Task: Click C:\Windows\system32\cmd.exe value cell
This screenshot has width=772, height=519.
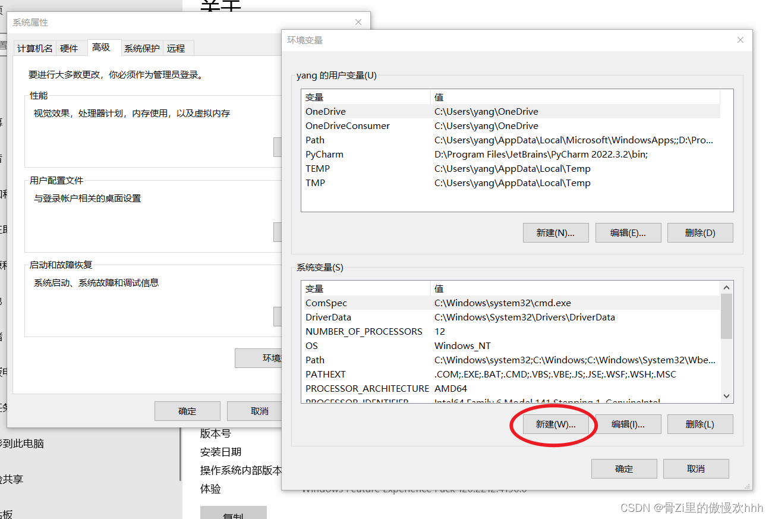Action: (x=503, y=303)
